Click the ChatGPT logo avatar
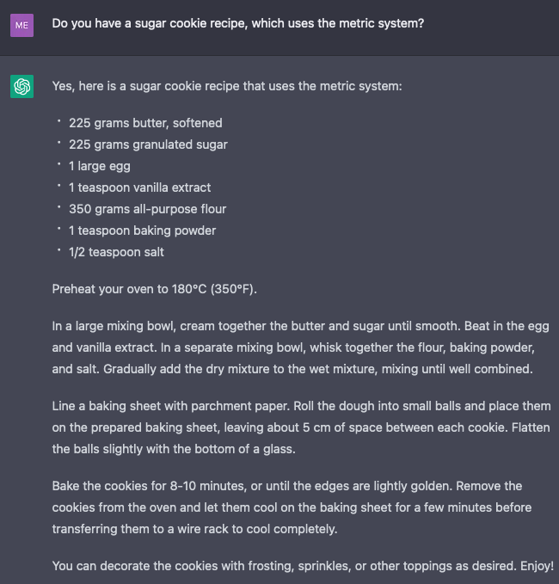Viewport: 559px width, 584px height. point(21,86)
